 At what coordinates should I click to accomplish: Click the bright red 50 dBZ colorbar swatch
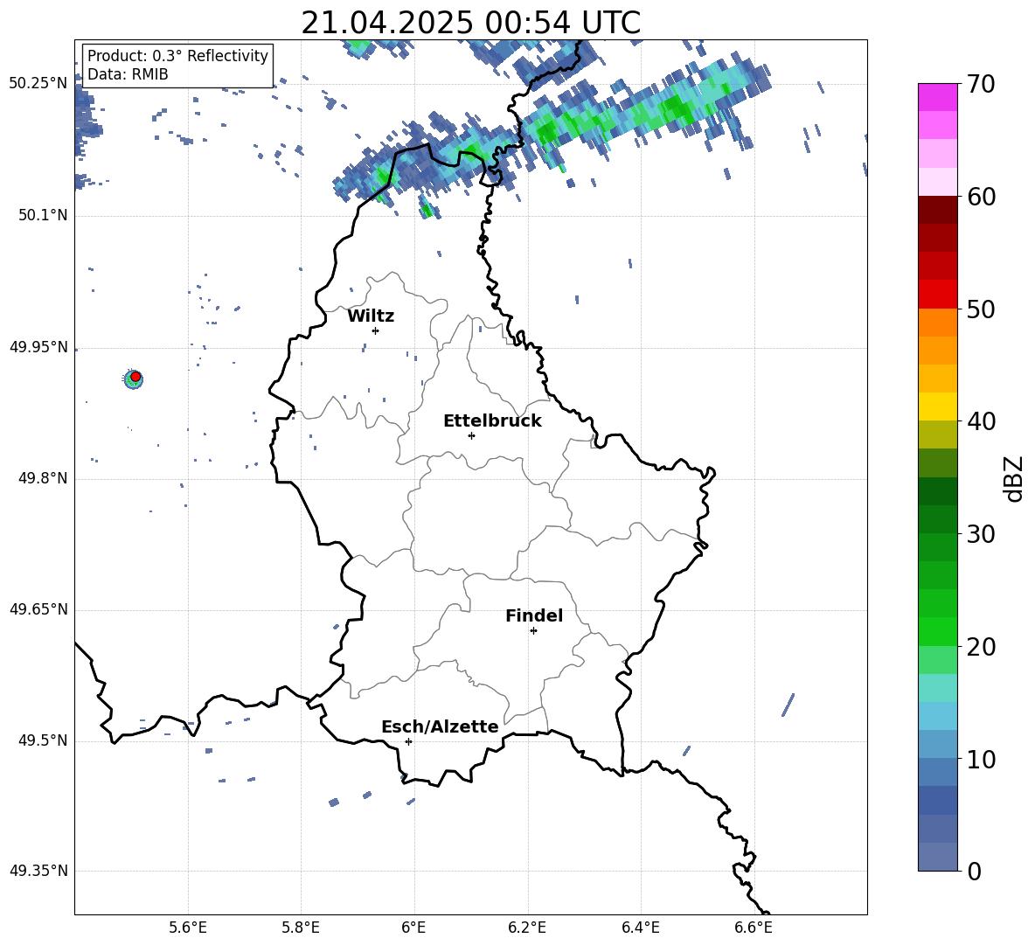[x=937, y=295]
